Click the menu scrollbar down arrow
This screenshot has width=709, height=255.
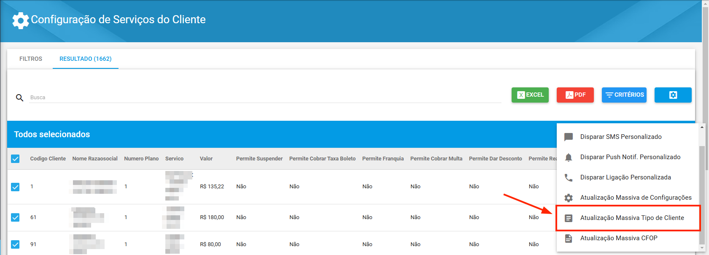[x=702, y=248]
